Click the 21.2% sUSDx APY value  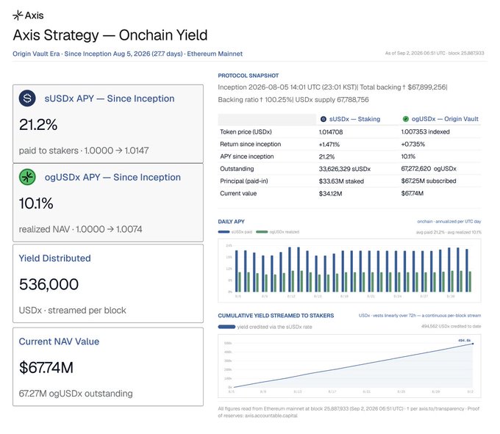click(x=38, y=125)
